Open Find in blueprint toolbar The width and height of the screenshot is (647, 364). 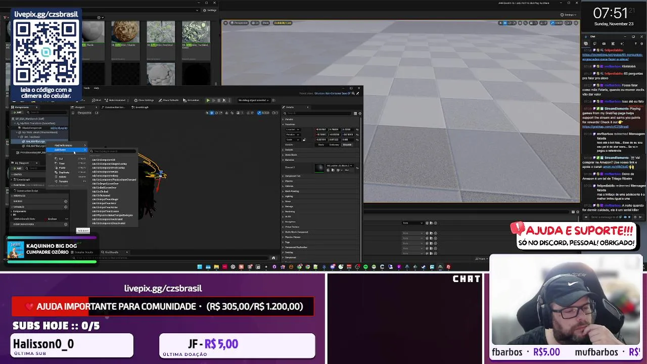pos(97,100)
